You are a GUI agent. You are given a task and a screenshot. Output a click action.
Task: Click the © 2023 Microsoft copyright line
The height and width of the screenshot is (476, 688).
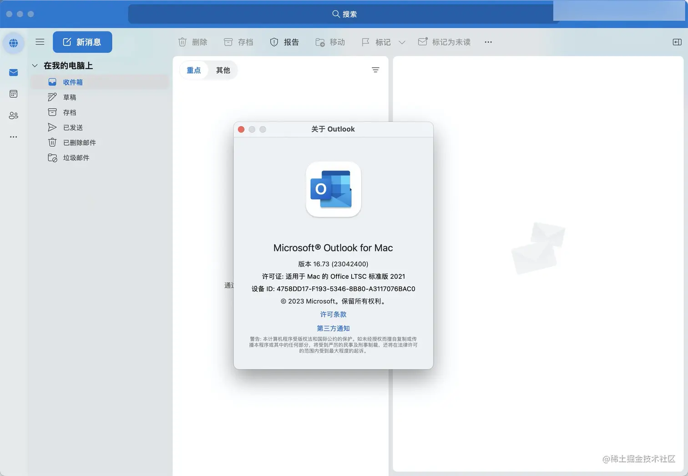click(333, 301)
